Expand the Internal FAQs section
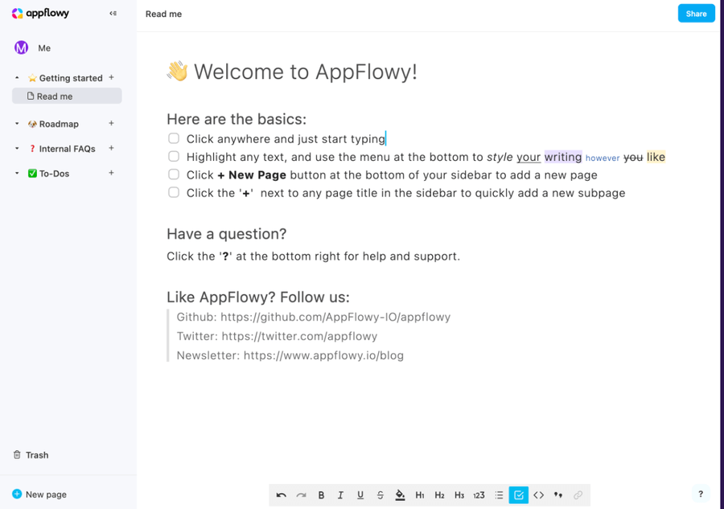Image resolution: width=724 pixels, height=509 pixels. pyautogui.click(x=17, y=149)
